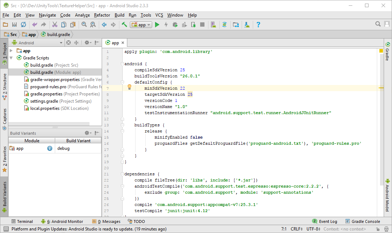Open the Refactor menu

(102, 15)
